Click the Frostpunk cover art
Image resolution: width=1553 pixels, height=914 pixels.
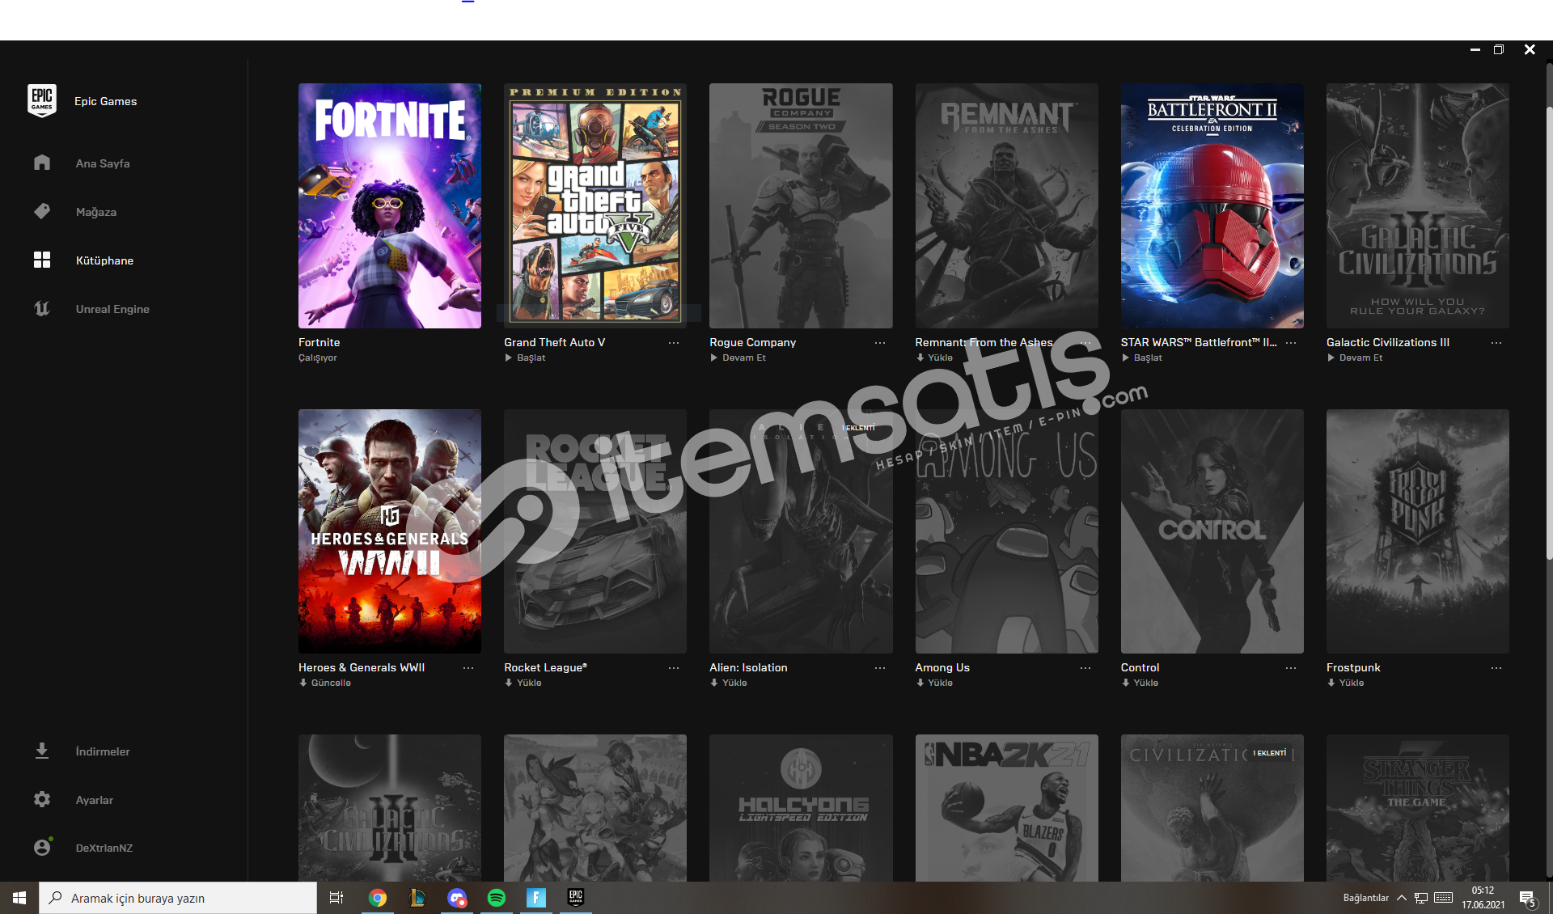pos(1418,531)
